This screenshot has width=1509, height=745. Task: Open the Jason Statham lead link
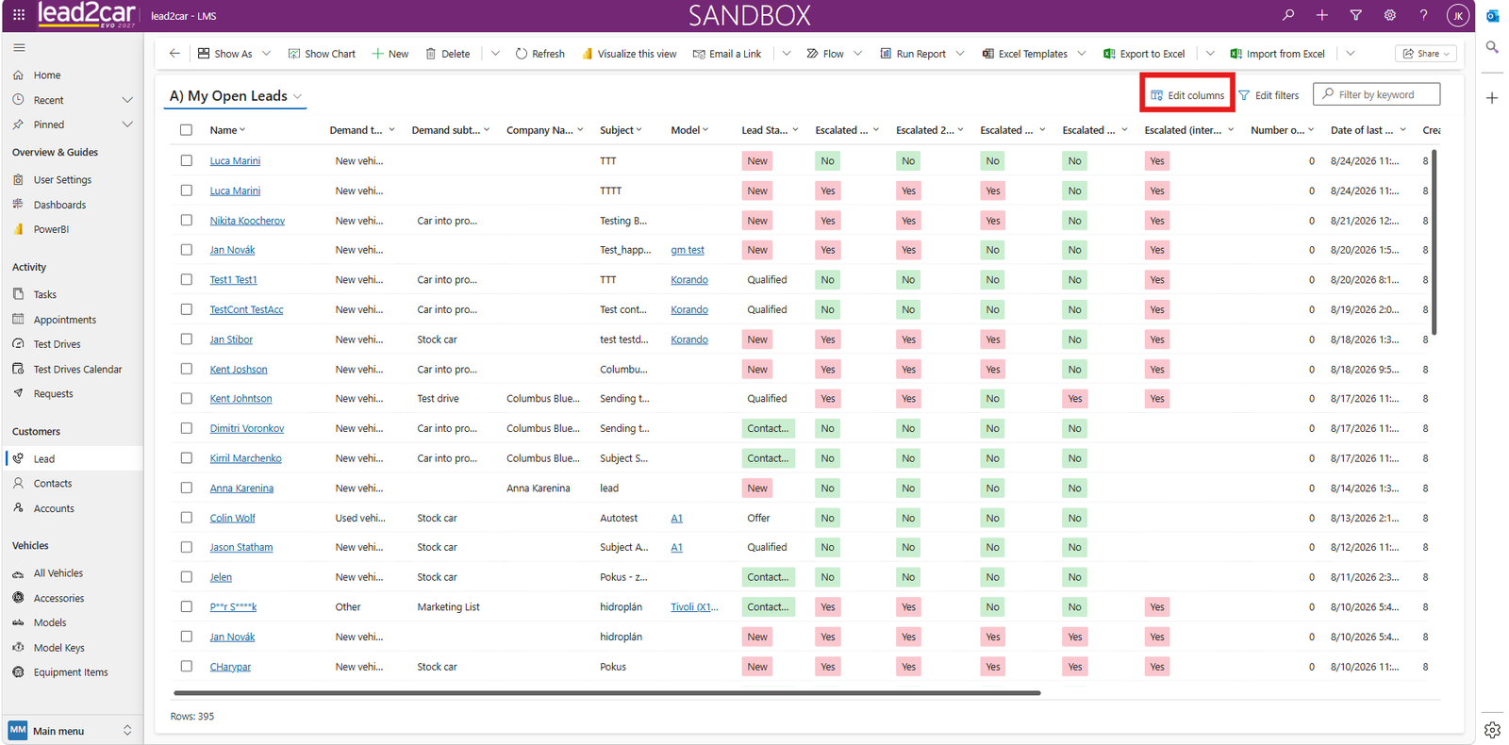(241, 547)
